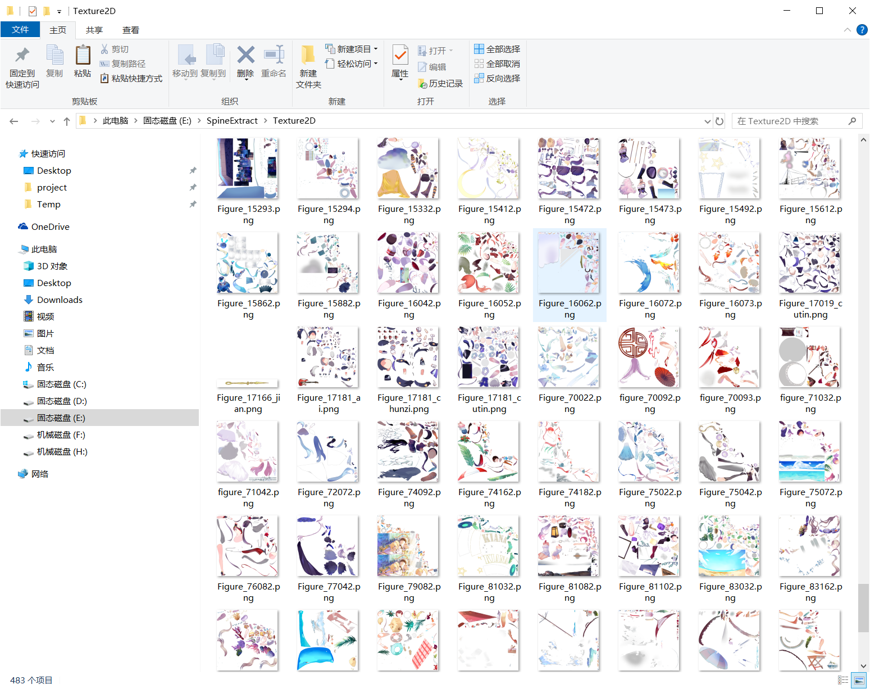Click the 删除 red X icon
The width and height of the screenshot is (870, 689).
[x=245, y=55]
